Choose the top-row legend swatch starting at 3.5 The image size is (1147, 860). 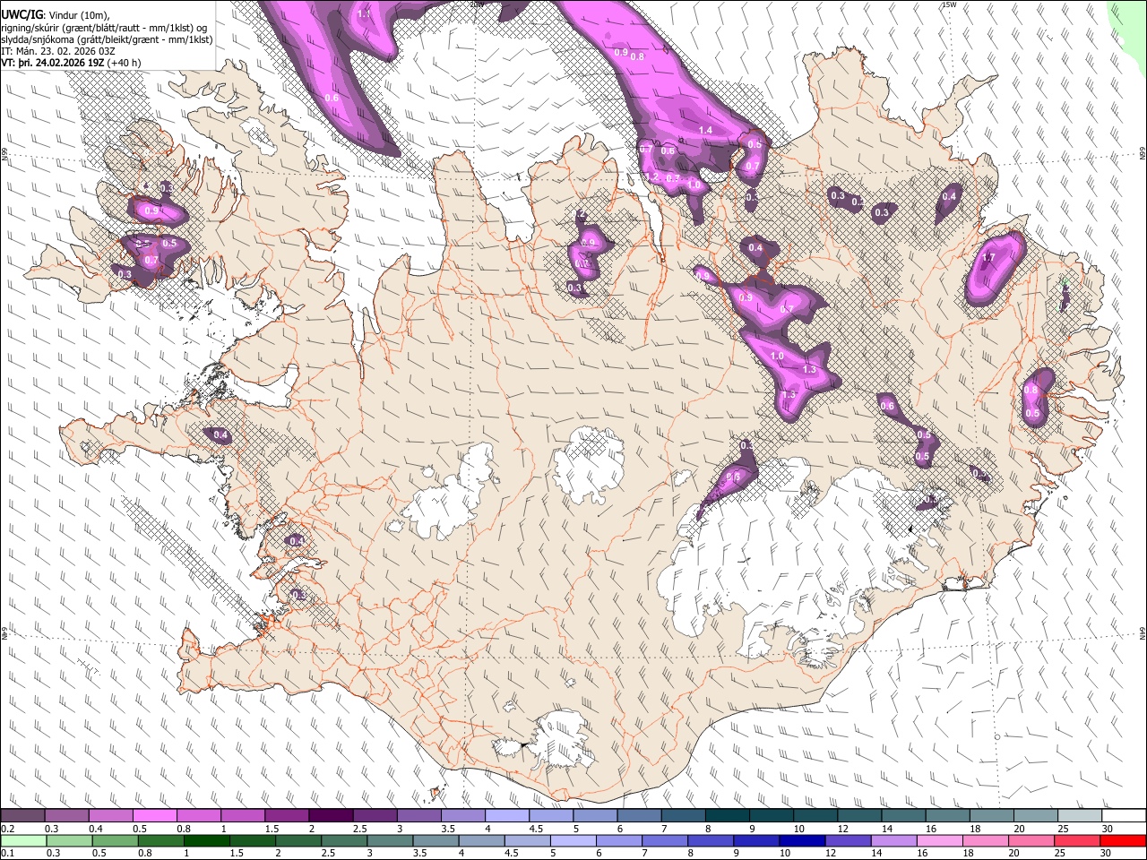click(x=462, y=816)
